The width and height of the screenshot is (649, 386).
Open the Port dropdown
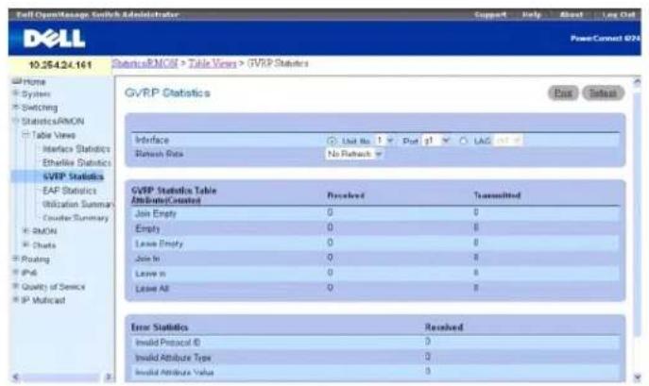coord(436,141)
